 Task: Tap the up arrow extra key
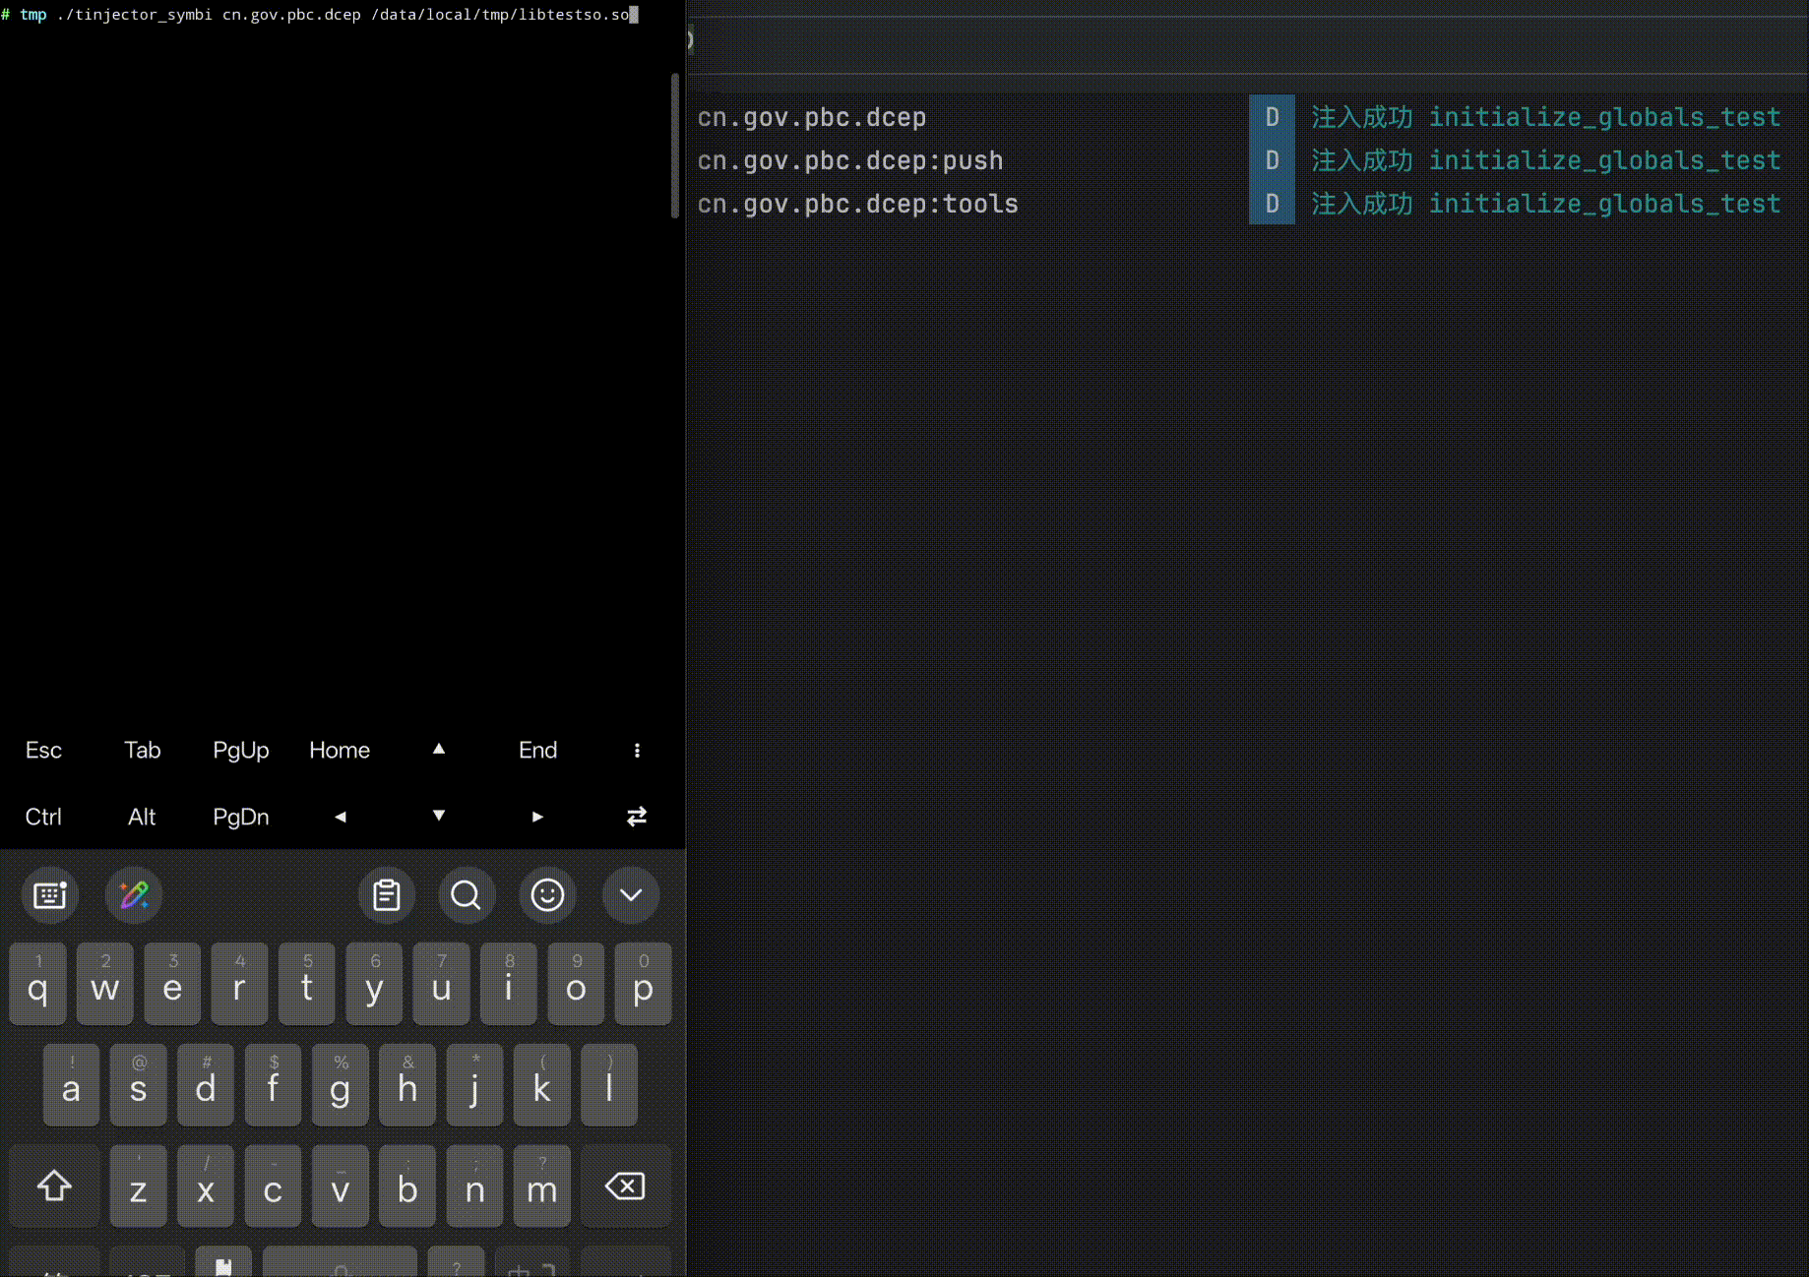tap(439, 750)
